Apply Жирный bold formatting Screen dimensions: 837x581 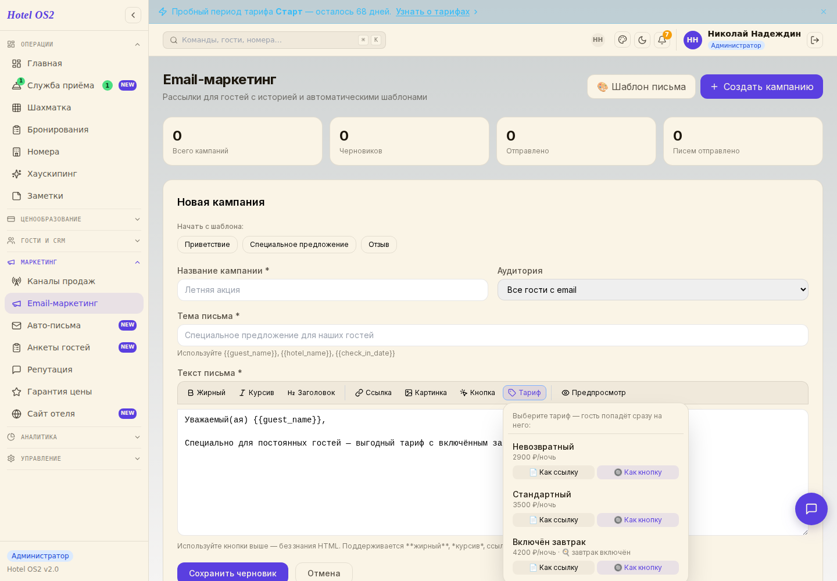coord(206,393)
